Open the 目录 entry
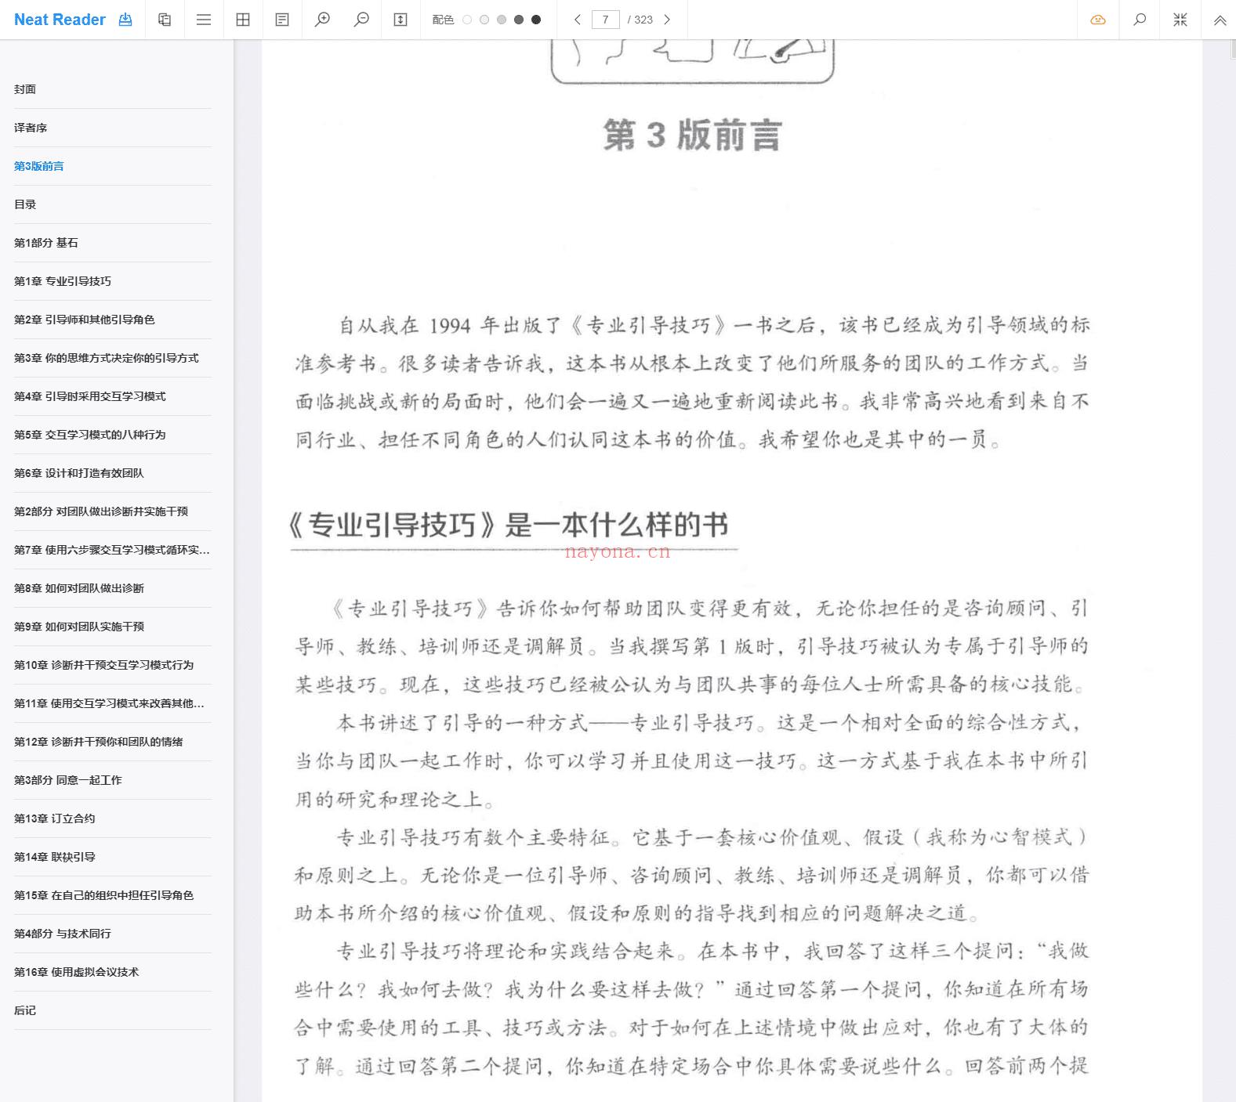This screenshot has width=1236, height=1102. (x=113, y=204)
